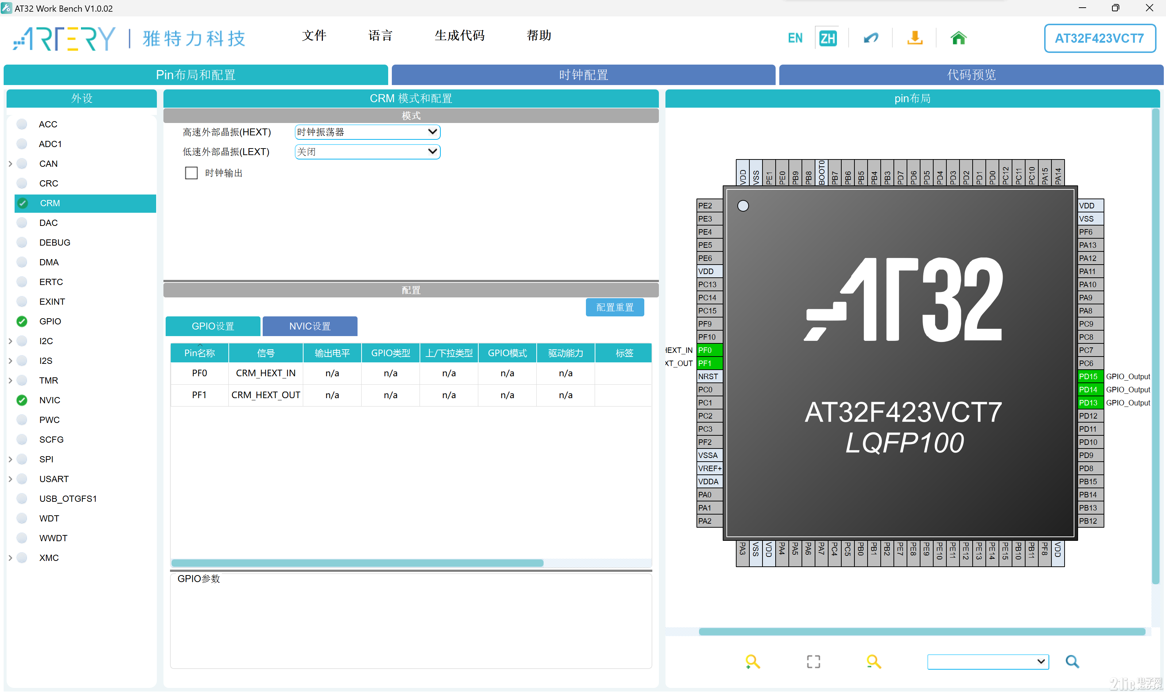This screenshot has height=693, width=1166.
Task: Select the GPIO设置 tab button
Action: click(212, 326)
